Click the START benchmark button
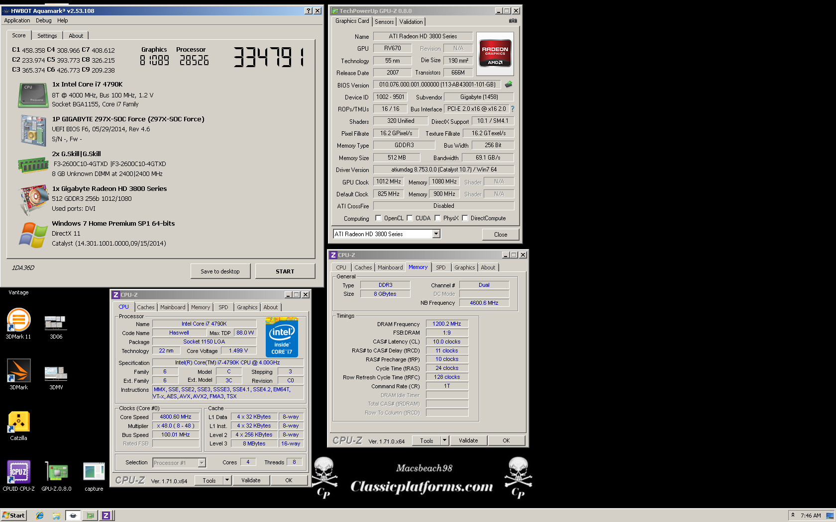This screenshot has width=836, height=522. coord(285,271)
